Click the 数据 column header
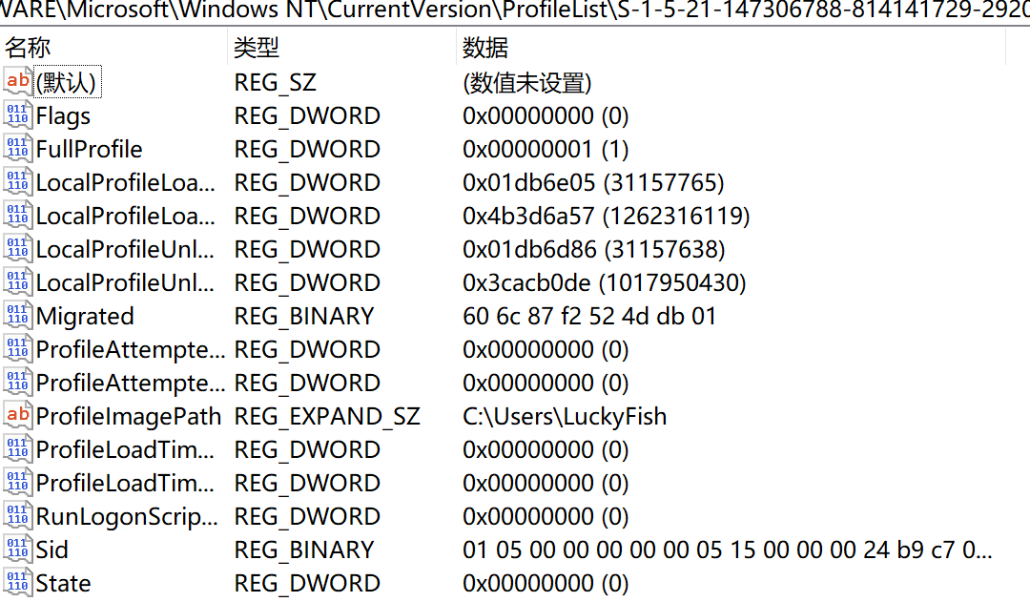The width and height of the screenshot is (1030, 602). pos(485,48)
